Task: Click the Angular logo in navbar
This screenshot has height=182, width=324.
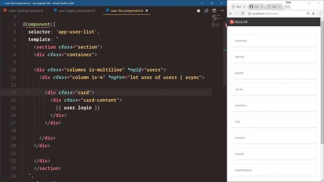Action: tap(238, 22)
